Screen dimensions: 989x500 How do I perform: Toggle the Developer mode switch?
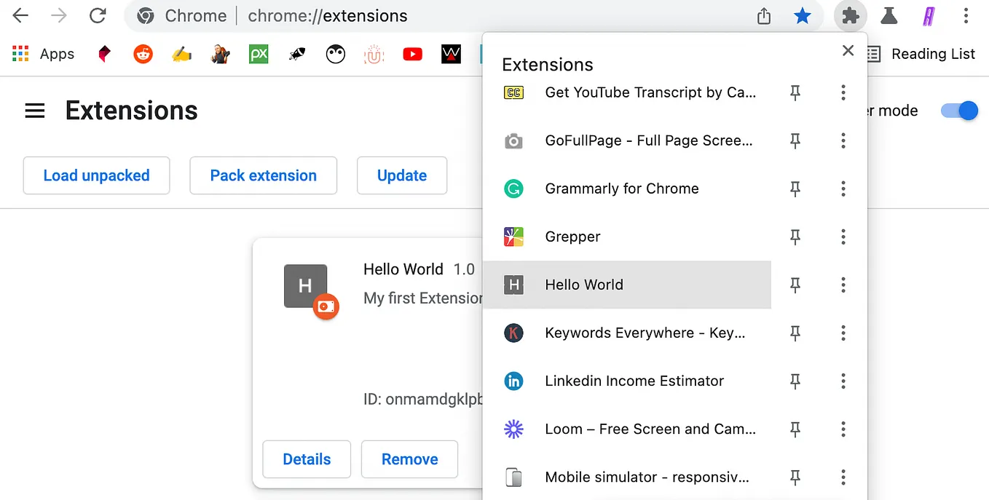coord(959,111)
